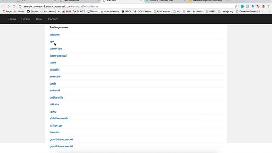Screen dimensions: 272x153
Task: Open the e2fslibs:amd64 package link
Action: pyautogui.click(x=59, y=119)
